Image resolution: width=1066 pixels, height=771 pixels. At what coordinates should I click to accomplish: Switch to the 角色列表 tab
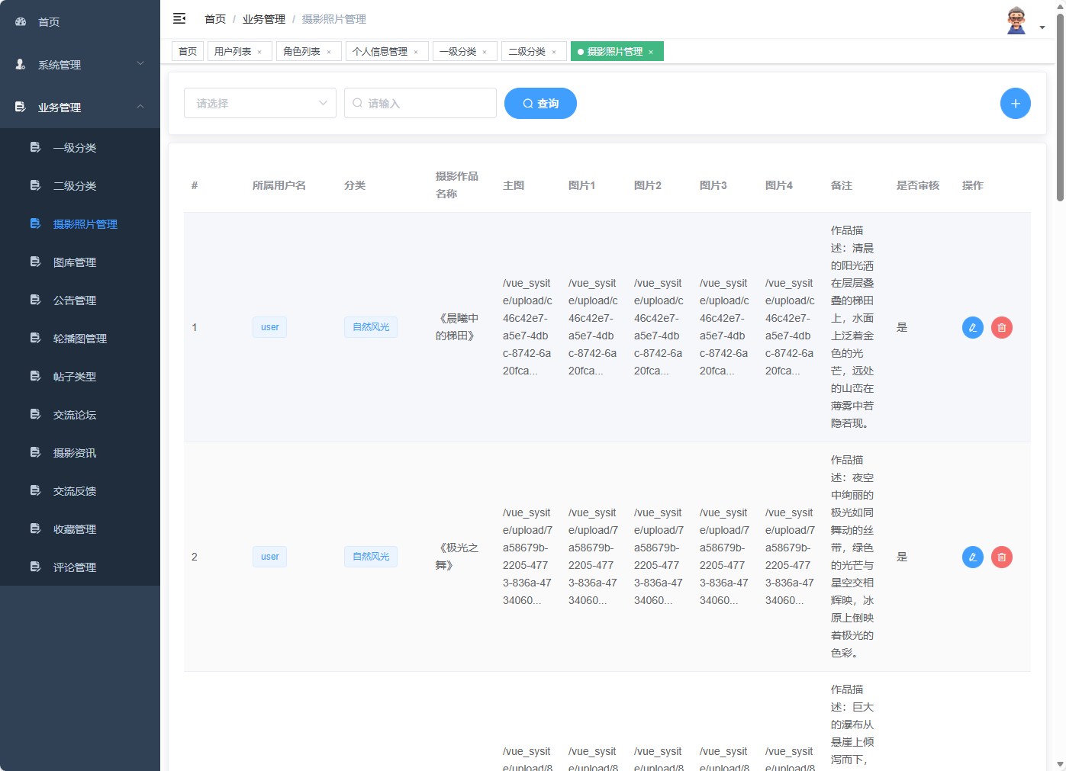301,51
